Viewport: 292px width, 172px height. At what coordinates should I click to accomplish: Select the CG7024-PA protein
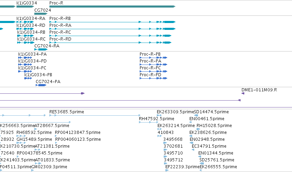click(41, 85)
